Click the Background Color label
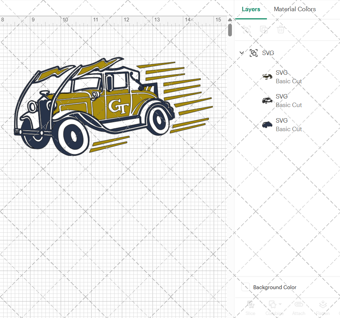The height and width of the screenshot is (318, 340). coord(275,287)
